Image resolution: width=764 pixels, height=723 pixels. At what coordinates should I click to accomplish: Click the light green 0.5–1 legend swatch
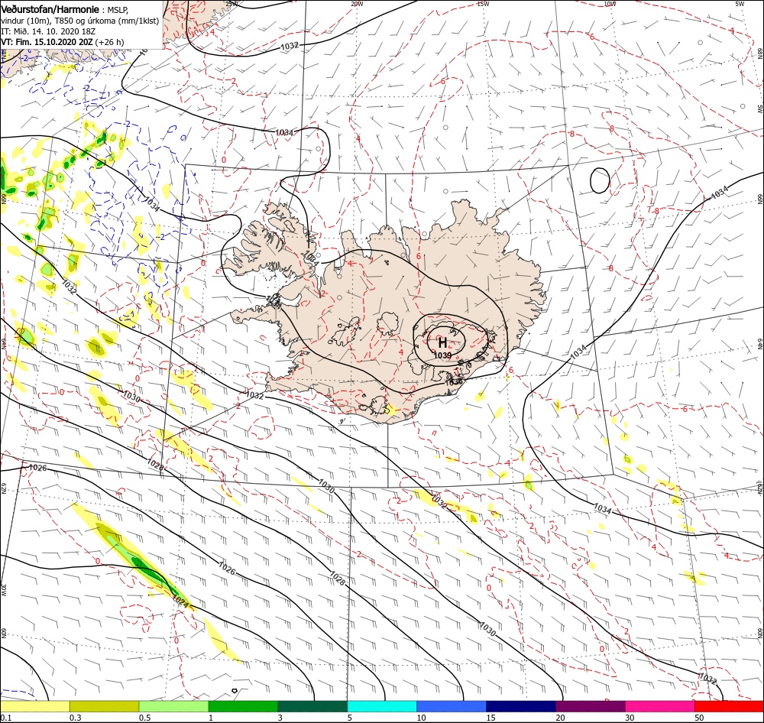pos(173,706)
